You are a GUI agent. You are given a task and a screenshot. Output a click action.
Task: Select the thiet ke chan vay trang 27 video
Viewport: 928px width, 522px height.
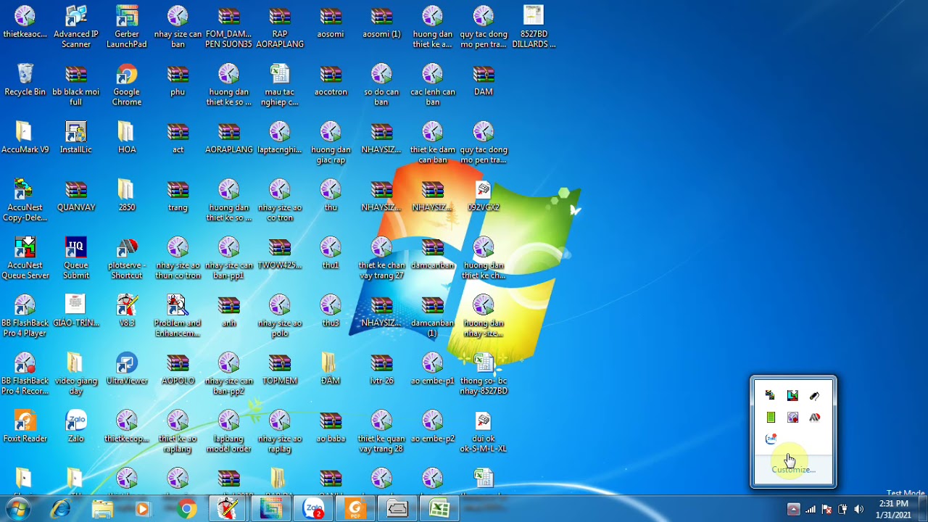tap(381, 259)
